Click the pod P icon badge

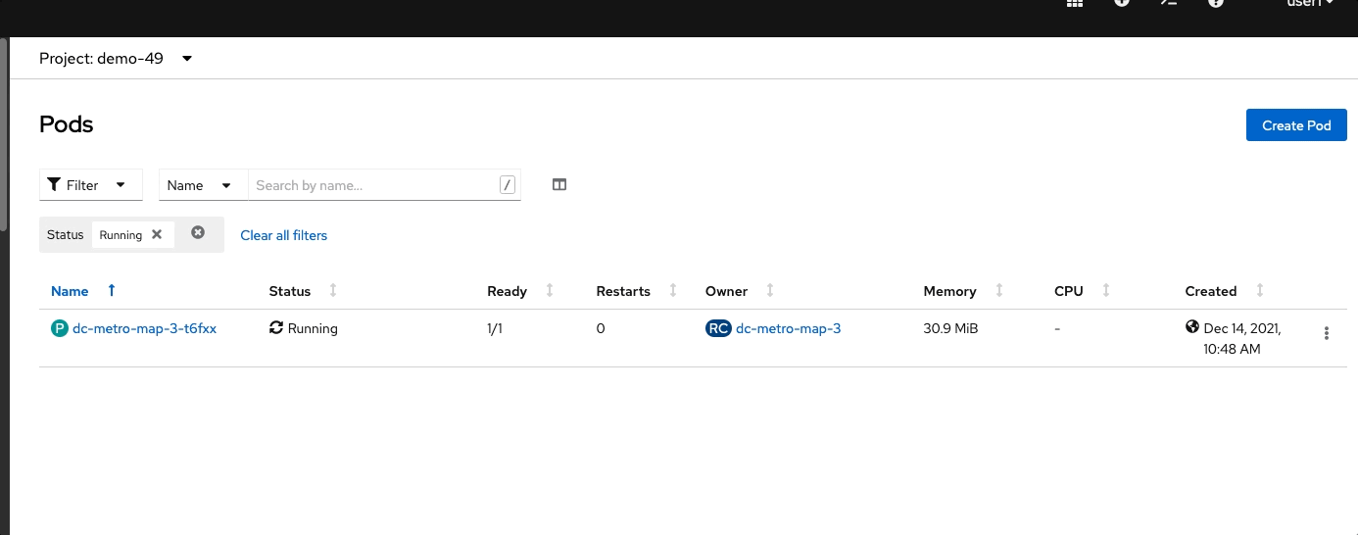click(59, 329)
